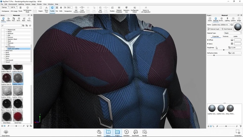Open the Studios window
The image size is (243, 137).
point(112,9)
